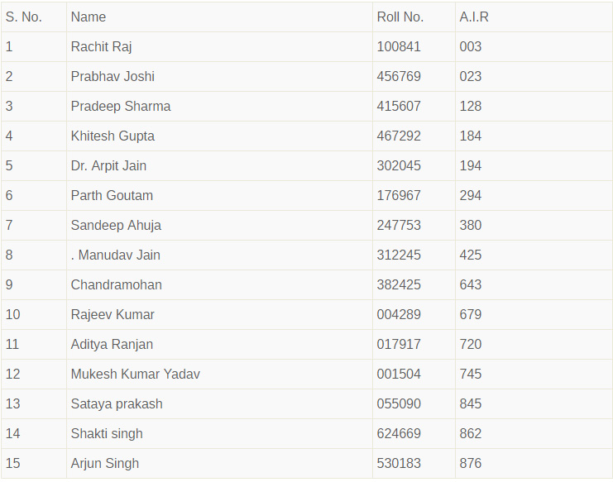Screen dimensions: 613x482
Task: Click on Prabhav Joshi's name cell
Action: click(113, 76)
